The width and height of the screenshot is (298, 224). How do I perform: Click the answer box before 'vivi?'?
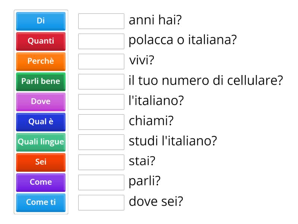click(101, 62)
